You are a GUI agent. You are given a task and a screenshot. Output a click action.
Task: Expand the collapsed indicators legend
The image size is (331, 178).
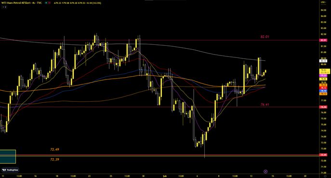point(4,7)
